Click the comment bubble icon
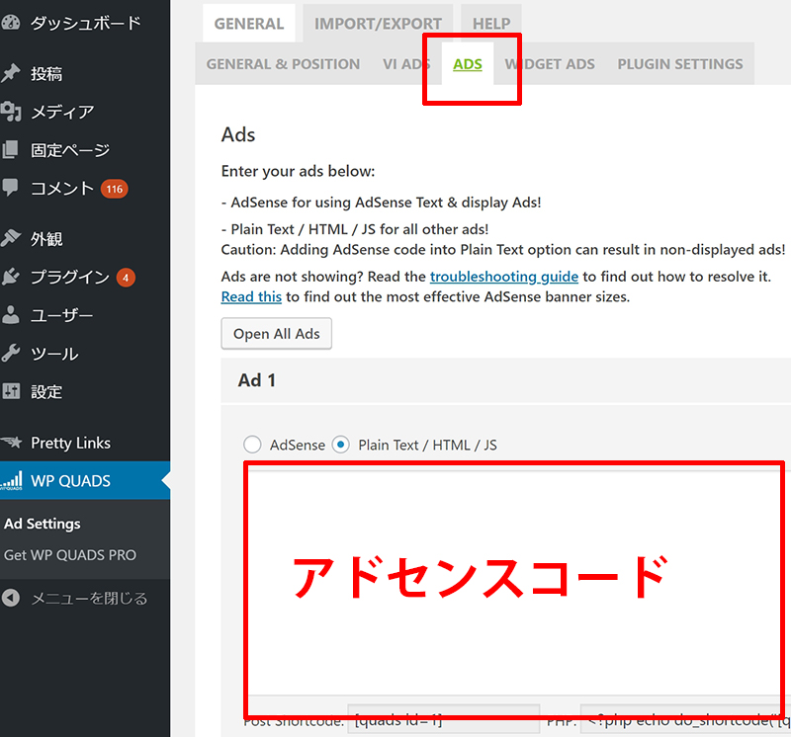Screen dimensions: 791x737 click(x=10, y=188)
